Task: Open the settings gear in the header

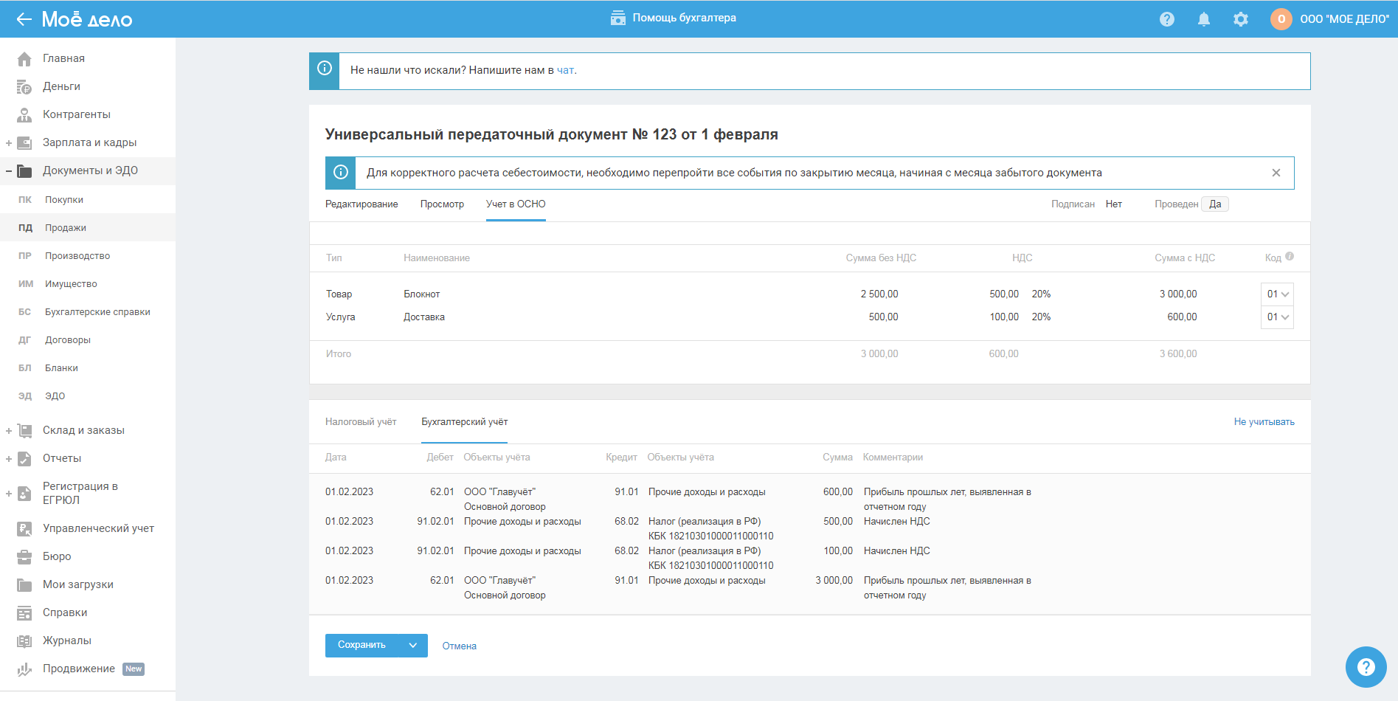Action: [1241, 19]
